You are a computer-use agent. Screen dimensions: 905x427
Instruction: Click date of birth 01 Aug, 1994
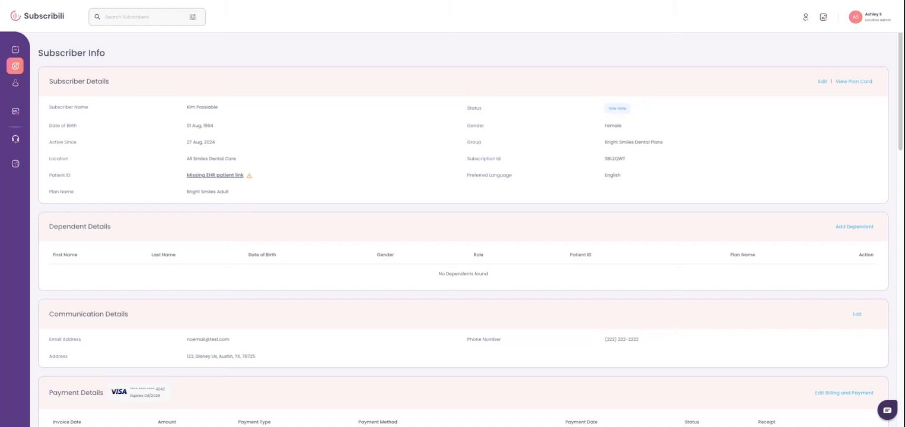tap(200, 126)
